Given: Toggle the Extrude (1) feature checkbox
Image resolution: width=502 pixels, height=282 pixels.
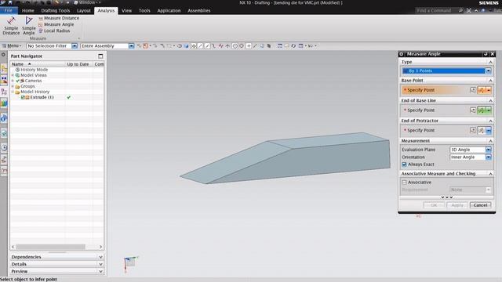Looking at the screenshot, I should click(23, 97).
